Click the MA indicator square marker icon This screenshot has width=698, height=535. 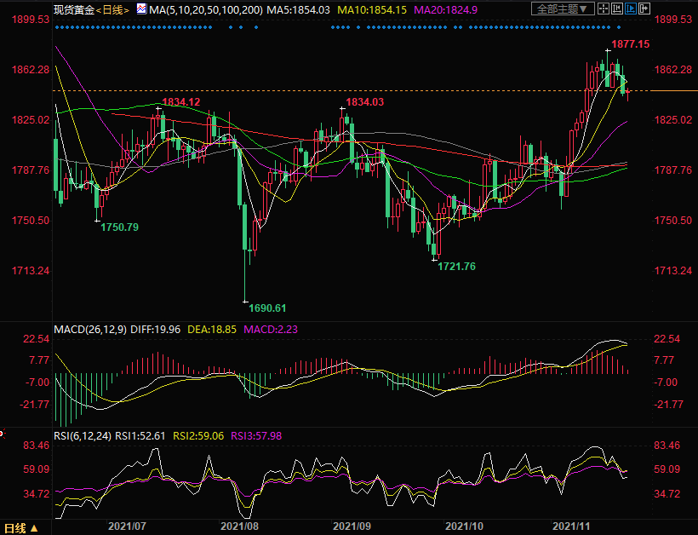coord(141,9)
